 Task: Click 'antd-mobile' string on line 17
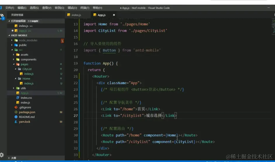tap(147, 50)
